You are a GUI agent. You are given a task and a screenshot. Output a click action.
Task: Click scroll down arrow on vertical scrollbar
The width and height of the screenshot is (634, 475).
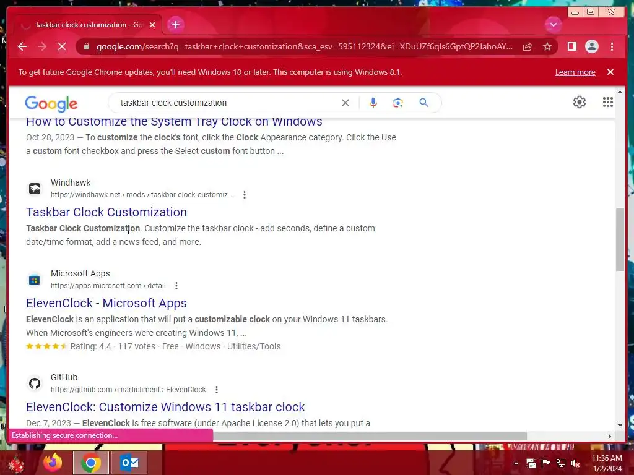click(620, 425)
